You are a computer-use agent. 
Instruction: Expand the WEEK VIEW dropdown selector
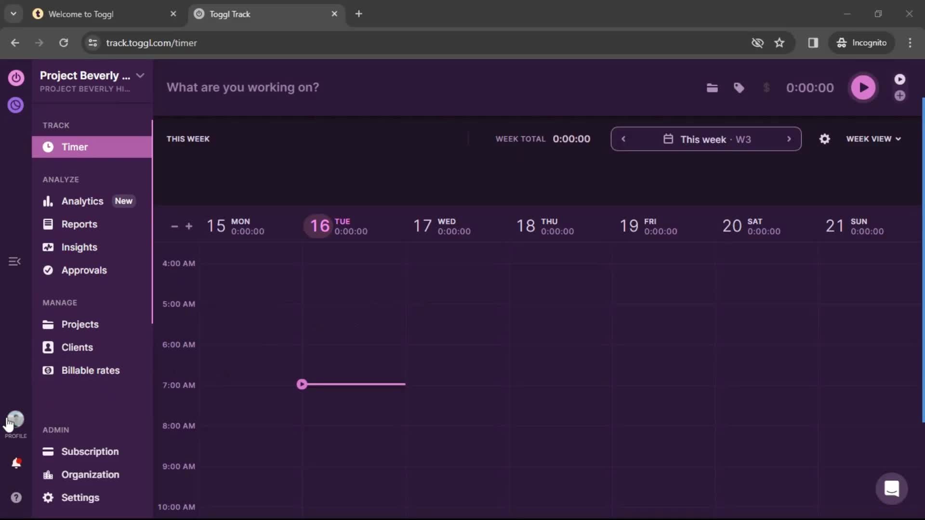click(x=874, y=138)
